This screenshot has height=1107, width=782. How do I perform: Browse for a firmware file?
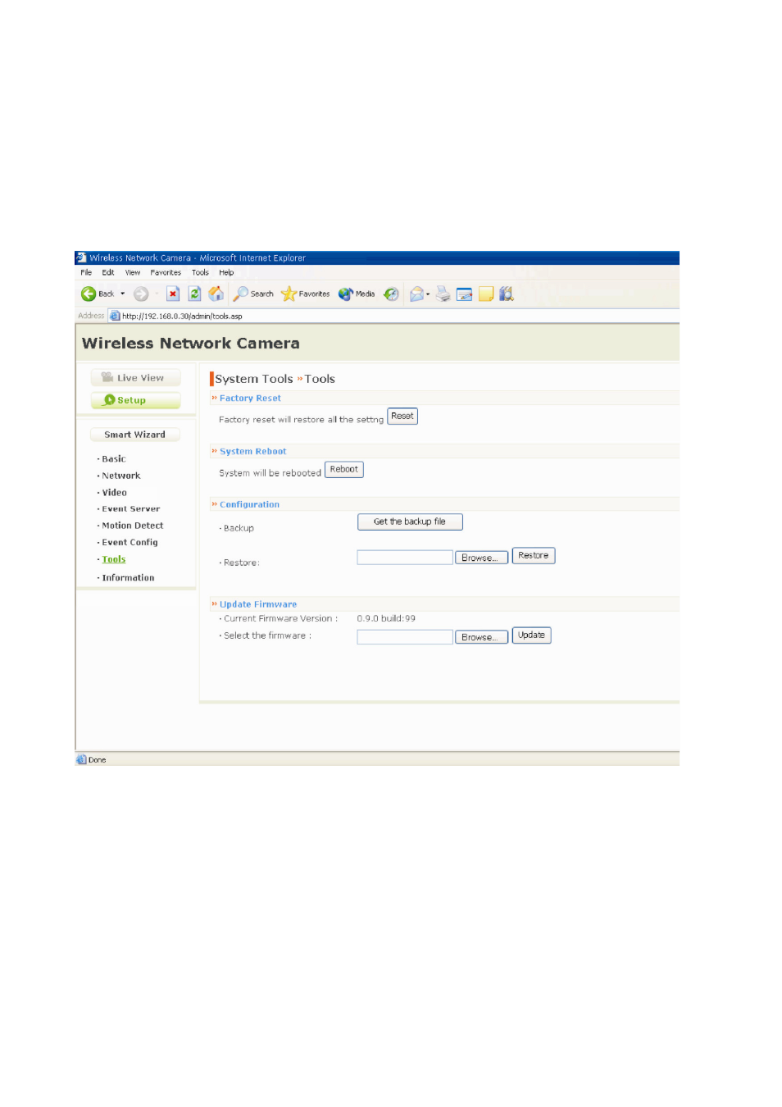[481, 637]
